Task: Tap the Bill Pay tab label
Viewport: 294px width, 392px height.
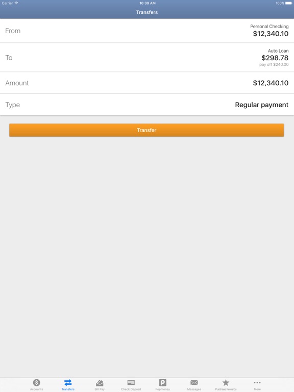Action: [x=100, y=389]
